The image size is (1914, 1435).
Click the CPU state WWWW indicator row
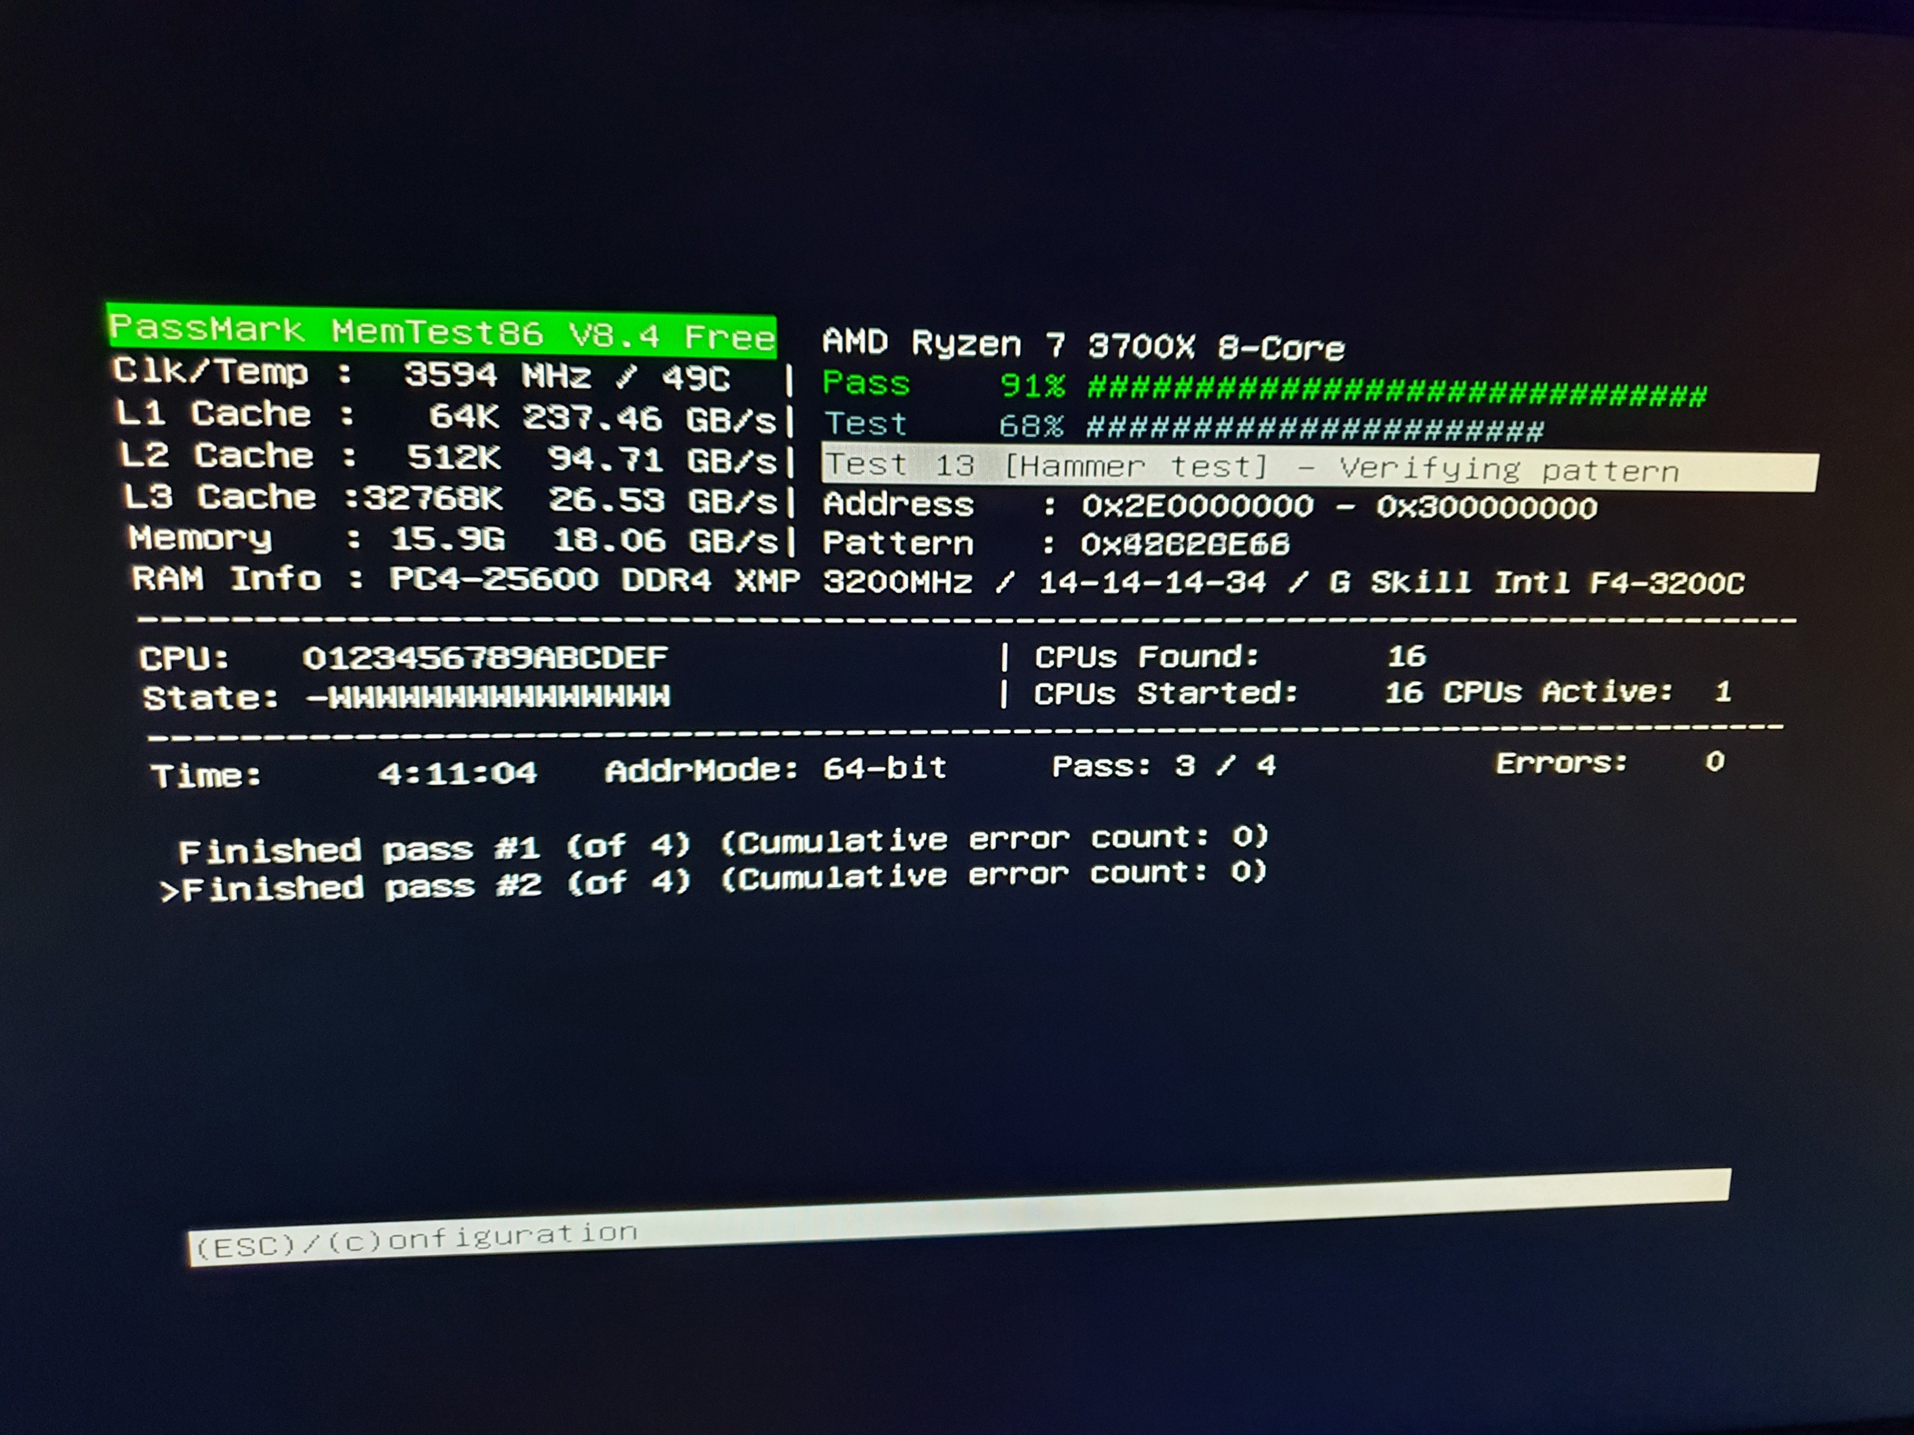click(490, 696)
